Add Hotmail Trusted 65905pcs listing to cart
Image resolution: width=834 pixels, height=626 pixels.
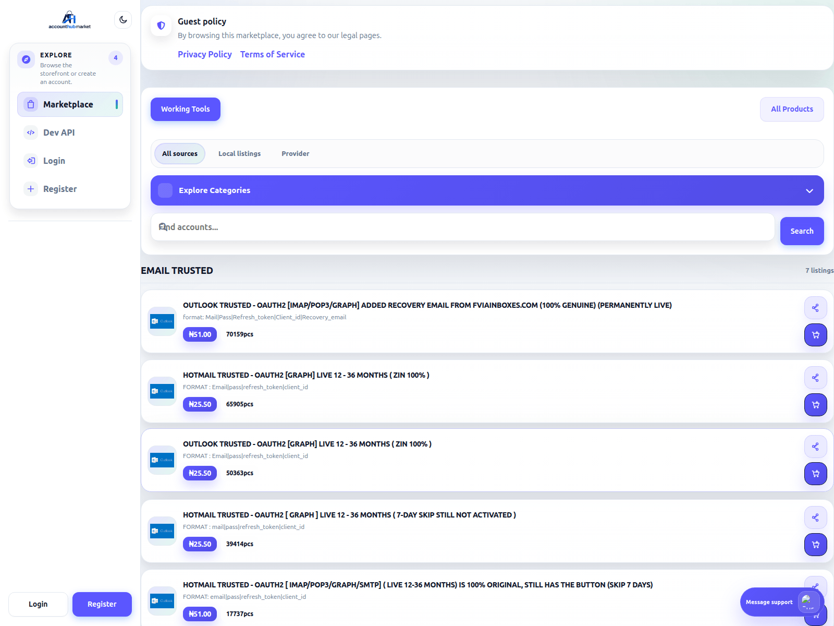point(815,405)
